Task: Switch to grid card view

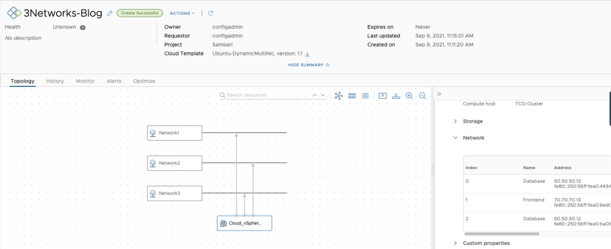Action: click(x=352, y=95)
